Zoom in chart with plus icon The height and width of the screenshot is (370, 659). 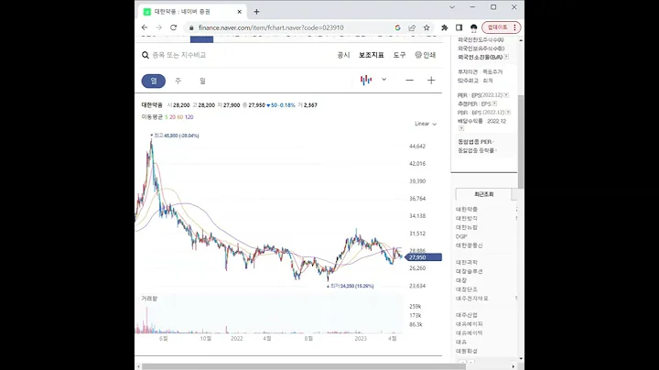tap(431, 81)
